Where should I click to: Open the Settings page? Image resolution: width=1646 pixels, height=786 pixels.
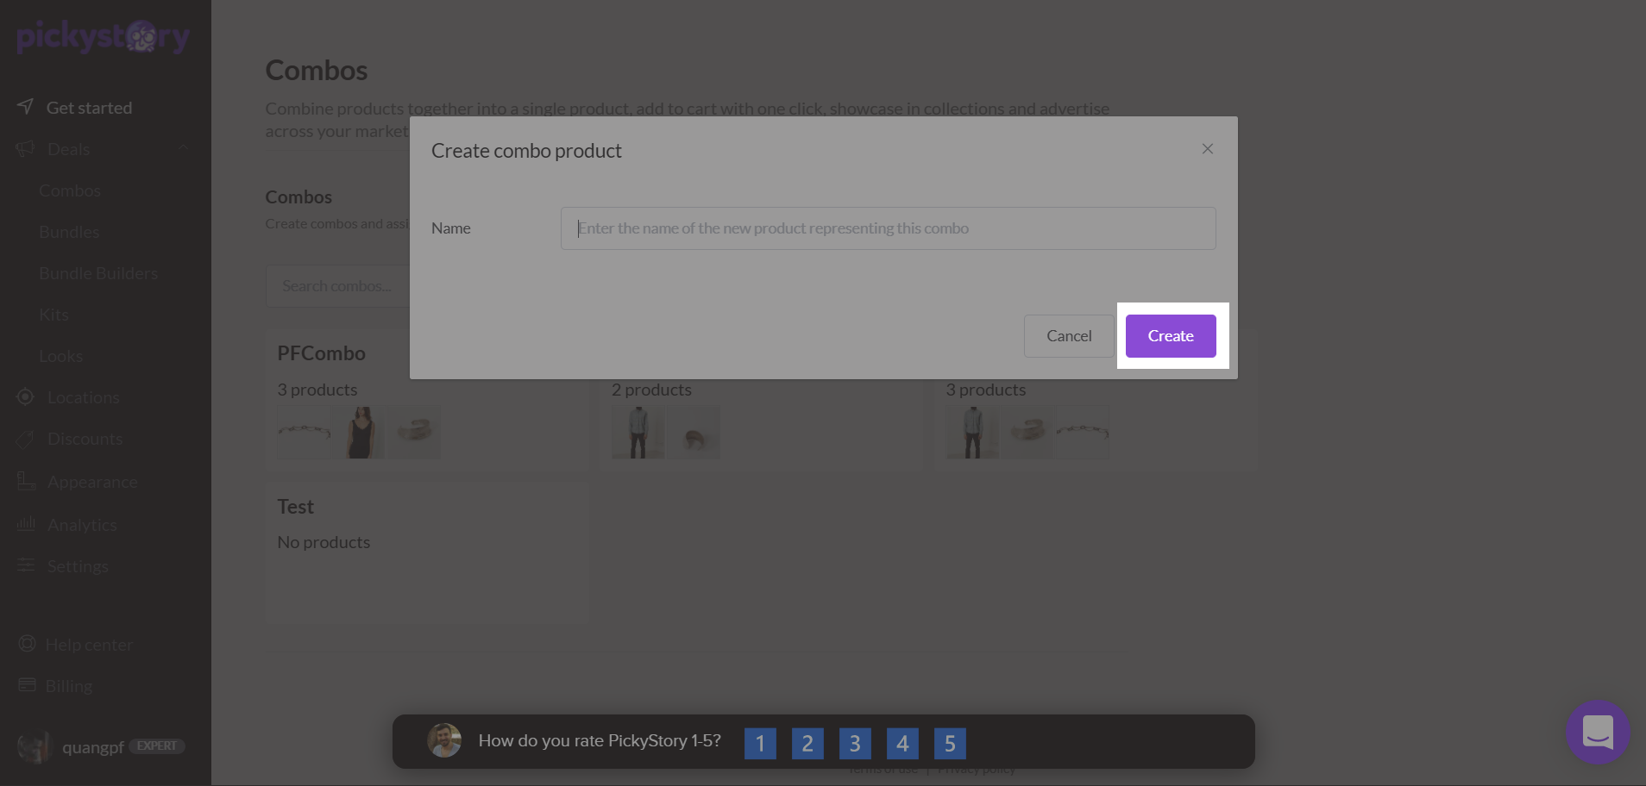pyautogui.click(x=78, y=566)
